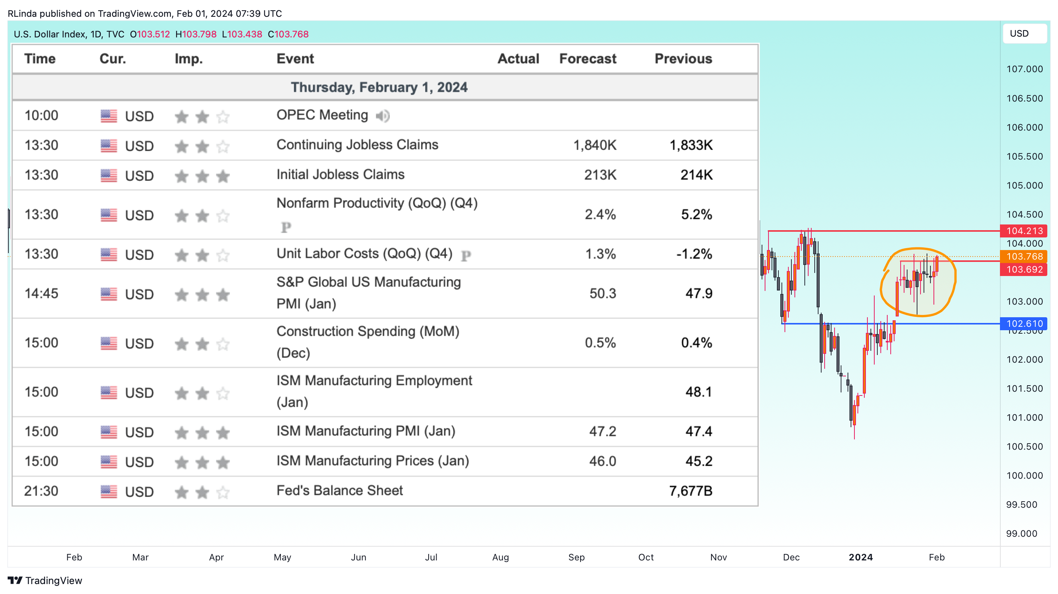Viewport: 1058px width, 594px height.
Task: Click the 46.0 forecast value
Action: click(603, 462)
